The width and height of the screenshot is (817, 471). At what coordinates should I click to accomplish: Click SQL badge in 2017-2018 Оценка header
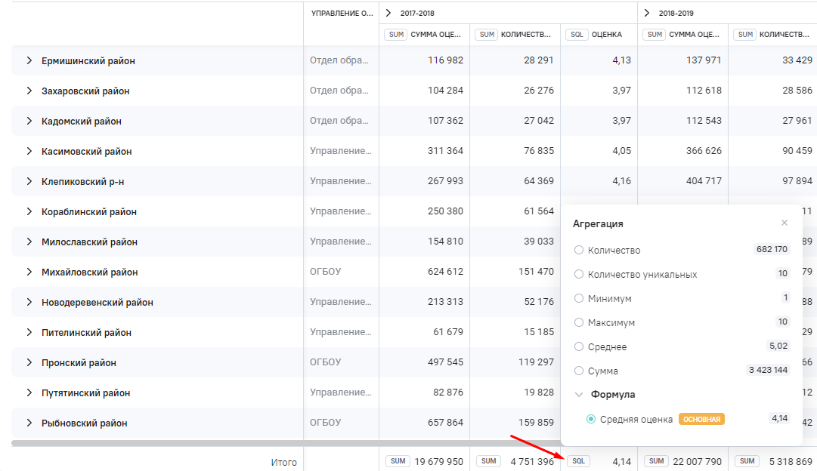pos(577,35)
